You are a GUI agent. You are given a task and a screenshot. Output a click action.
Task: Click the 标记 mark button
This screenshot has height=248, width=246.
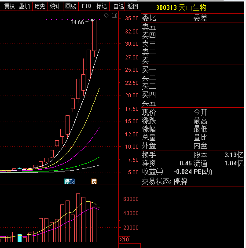tap(102, 6)
